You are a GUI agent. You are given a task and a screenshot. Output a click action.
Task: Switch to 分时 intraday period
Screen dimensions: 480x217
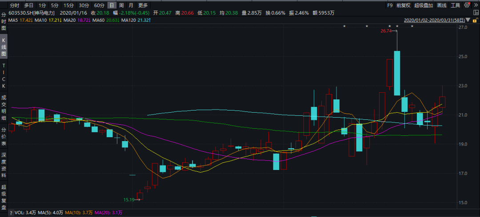15,5
